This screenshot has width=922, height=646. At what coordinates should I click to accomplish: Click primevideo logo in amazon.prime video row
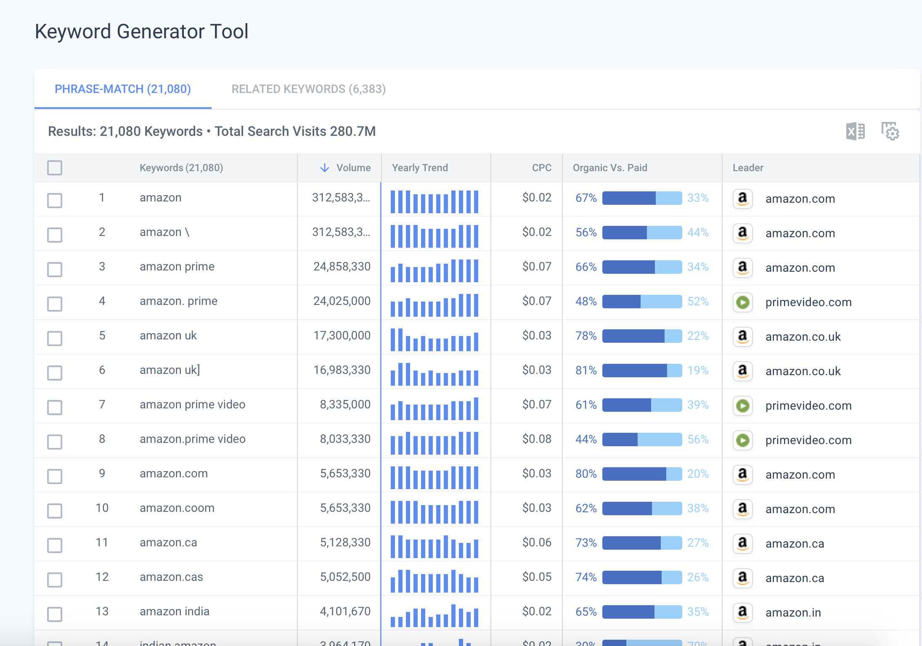click(x=743, y=440)
